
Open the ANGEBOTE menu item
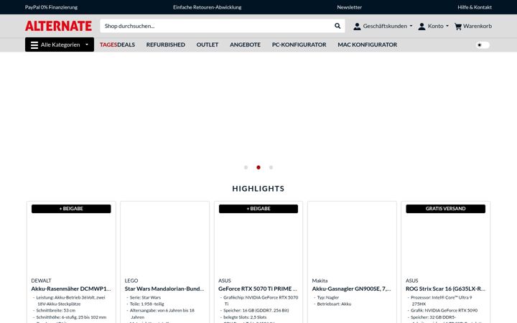[x=245, y=45]
